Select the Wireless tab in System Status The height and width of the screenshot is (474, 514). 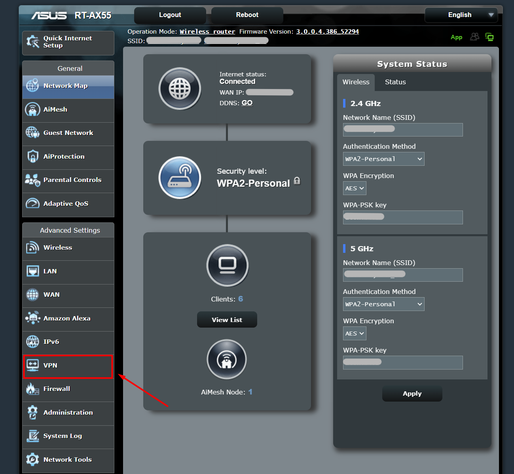pos(355,82)
